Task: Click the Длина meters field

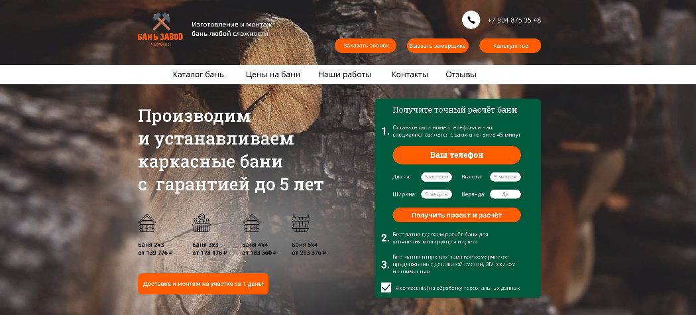Action: click(436, 177)
